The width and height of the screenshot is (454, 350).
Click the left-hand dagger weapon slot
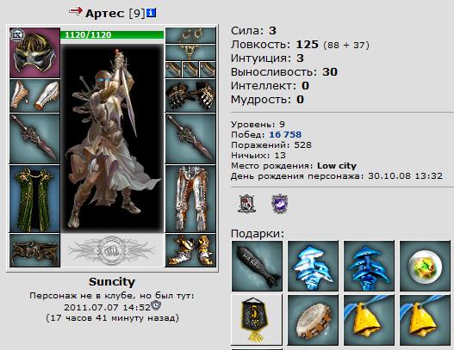coord(34,138)
